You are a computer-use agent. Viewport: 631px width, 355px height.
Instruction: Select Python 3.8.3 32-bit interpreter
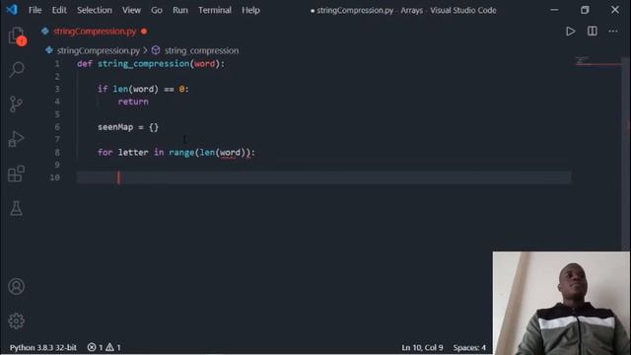(43, 347)
